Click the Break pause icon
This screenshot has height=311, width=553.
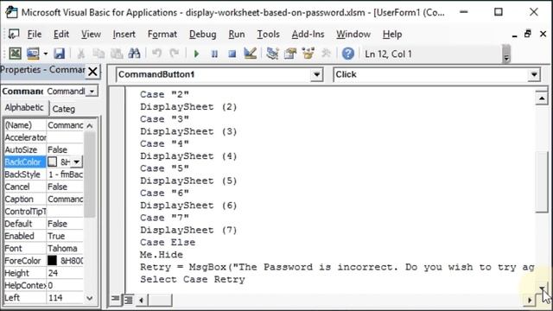(x=214, y=54)
